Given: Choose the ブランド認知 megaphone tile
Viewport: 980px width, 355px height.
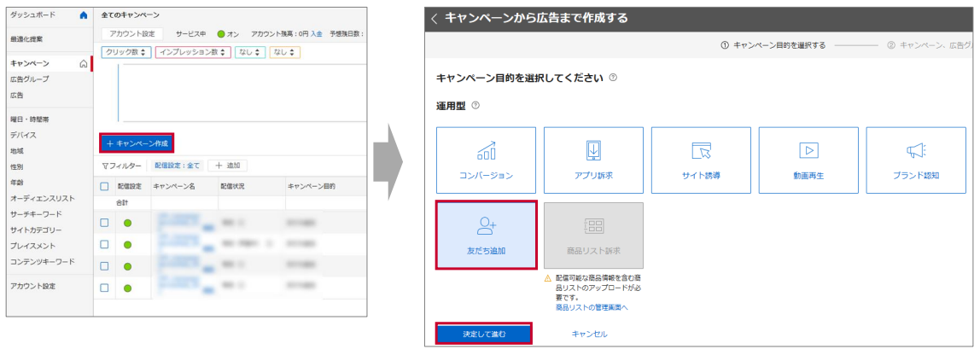Looking at the screenshot, I should (x=915, y=159).
